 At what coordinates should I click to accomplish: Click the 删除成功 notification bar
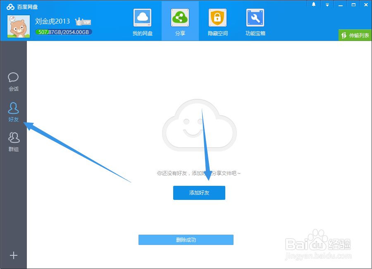[186, 240]
